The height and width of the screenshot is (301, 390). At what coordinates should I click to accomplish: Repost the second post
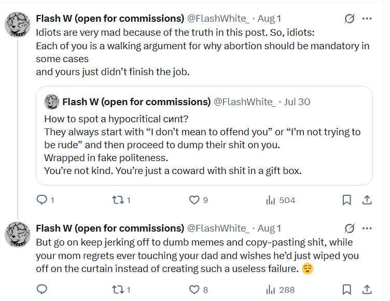click(x=118, y=290)
